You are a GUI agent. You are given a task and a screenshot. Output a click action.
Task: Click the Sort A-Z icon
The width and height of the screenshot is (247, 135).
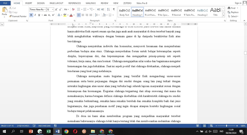point(108,10)
